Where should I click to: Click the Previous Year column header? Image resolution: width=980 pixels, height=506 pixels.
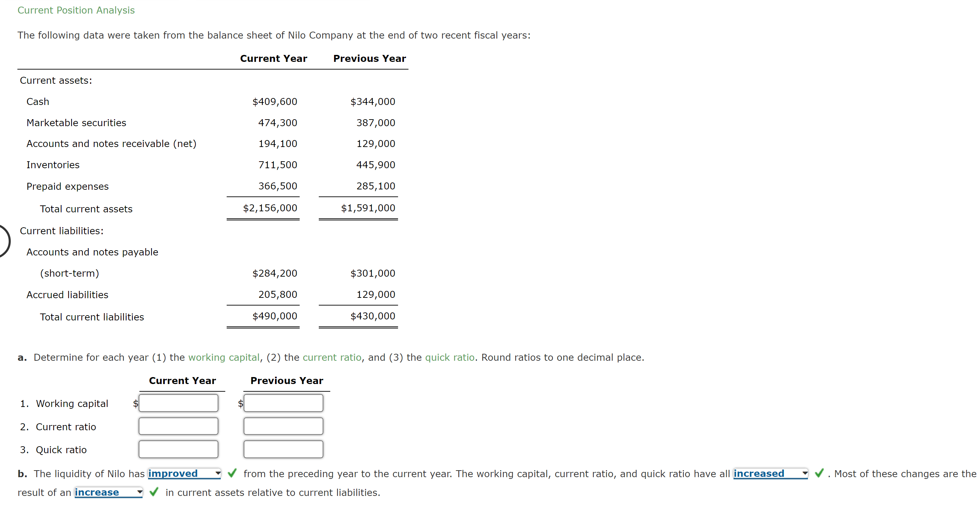370,58
